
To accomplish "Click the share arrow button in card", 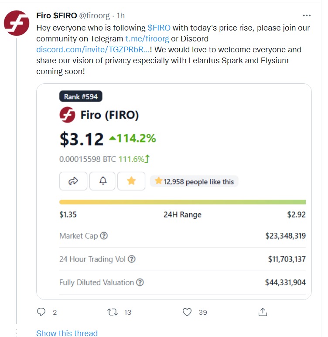I will click(x=73, y=181).
